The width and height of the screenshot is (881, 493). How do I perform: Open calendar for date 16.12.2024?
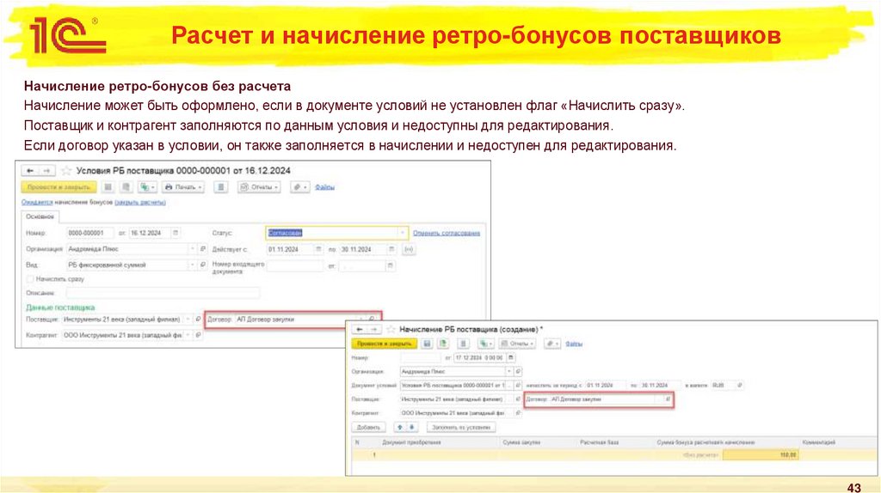pyautogui.click(x=176, y=233)
